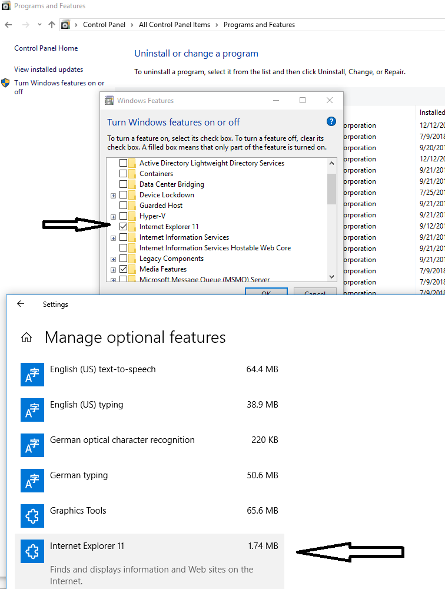The width and height of the screenshot is (445, 589).
Task: Toggle Internet Information Services checkbox
Action: [x=123, y=237]
